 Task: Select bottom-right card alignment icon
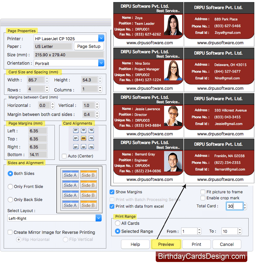(x=91, y=147)
